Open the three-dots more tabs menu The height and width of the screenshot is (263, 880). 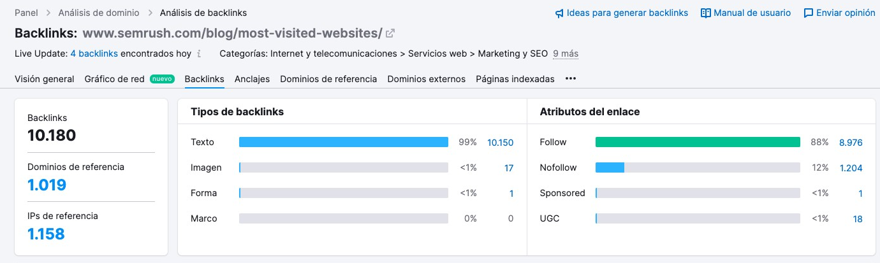pyautogui.click(x=571, y=79)
